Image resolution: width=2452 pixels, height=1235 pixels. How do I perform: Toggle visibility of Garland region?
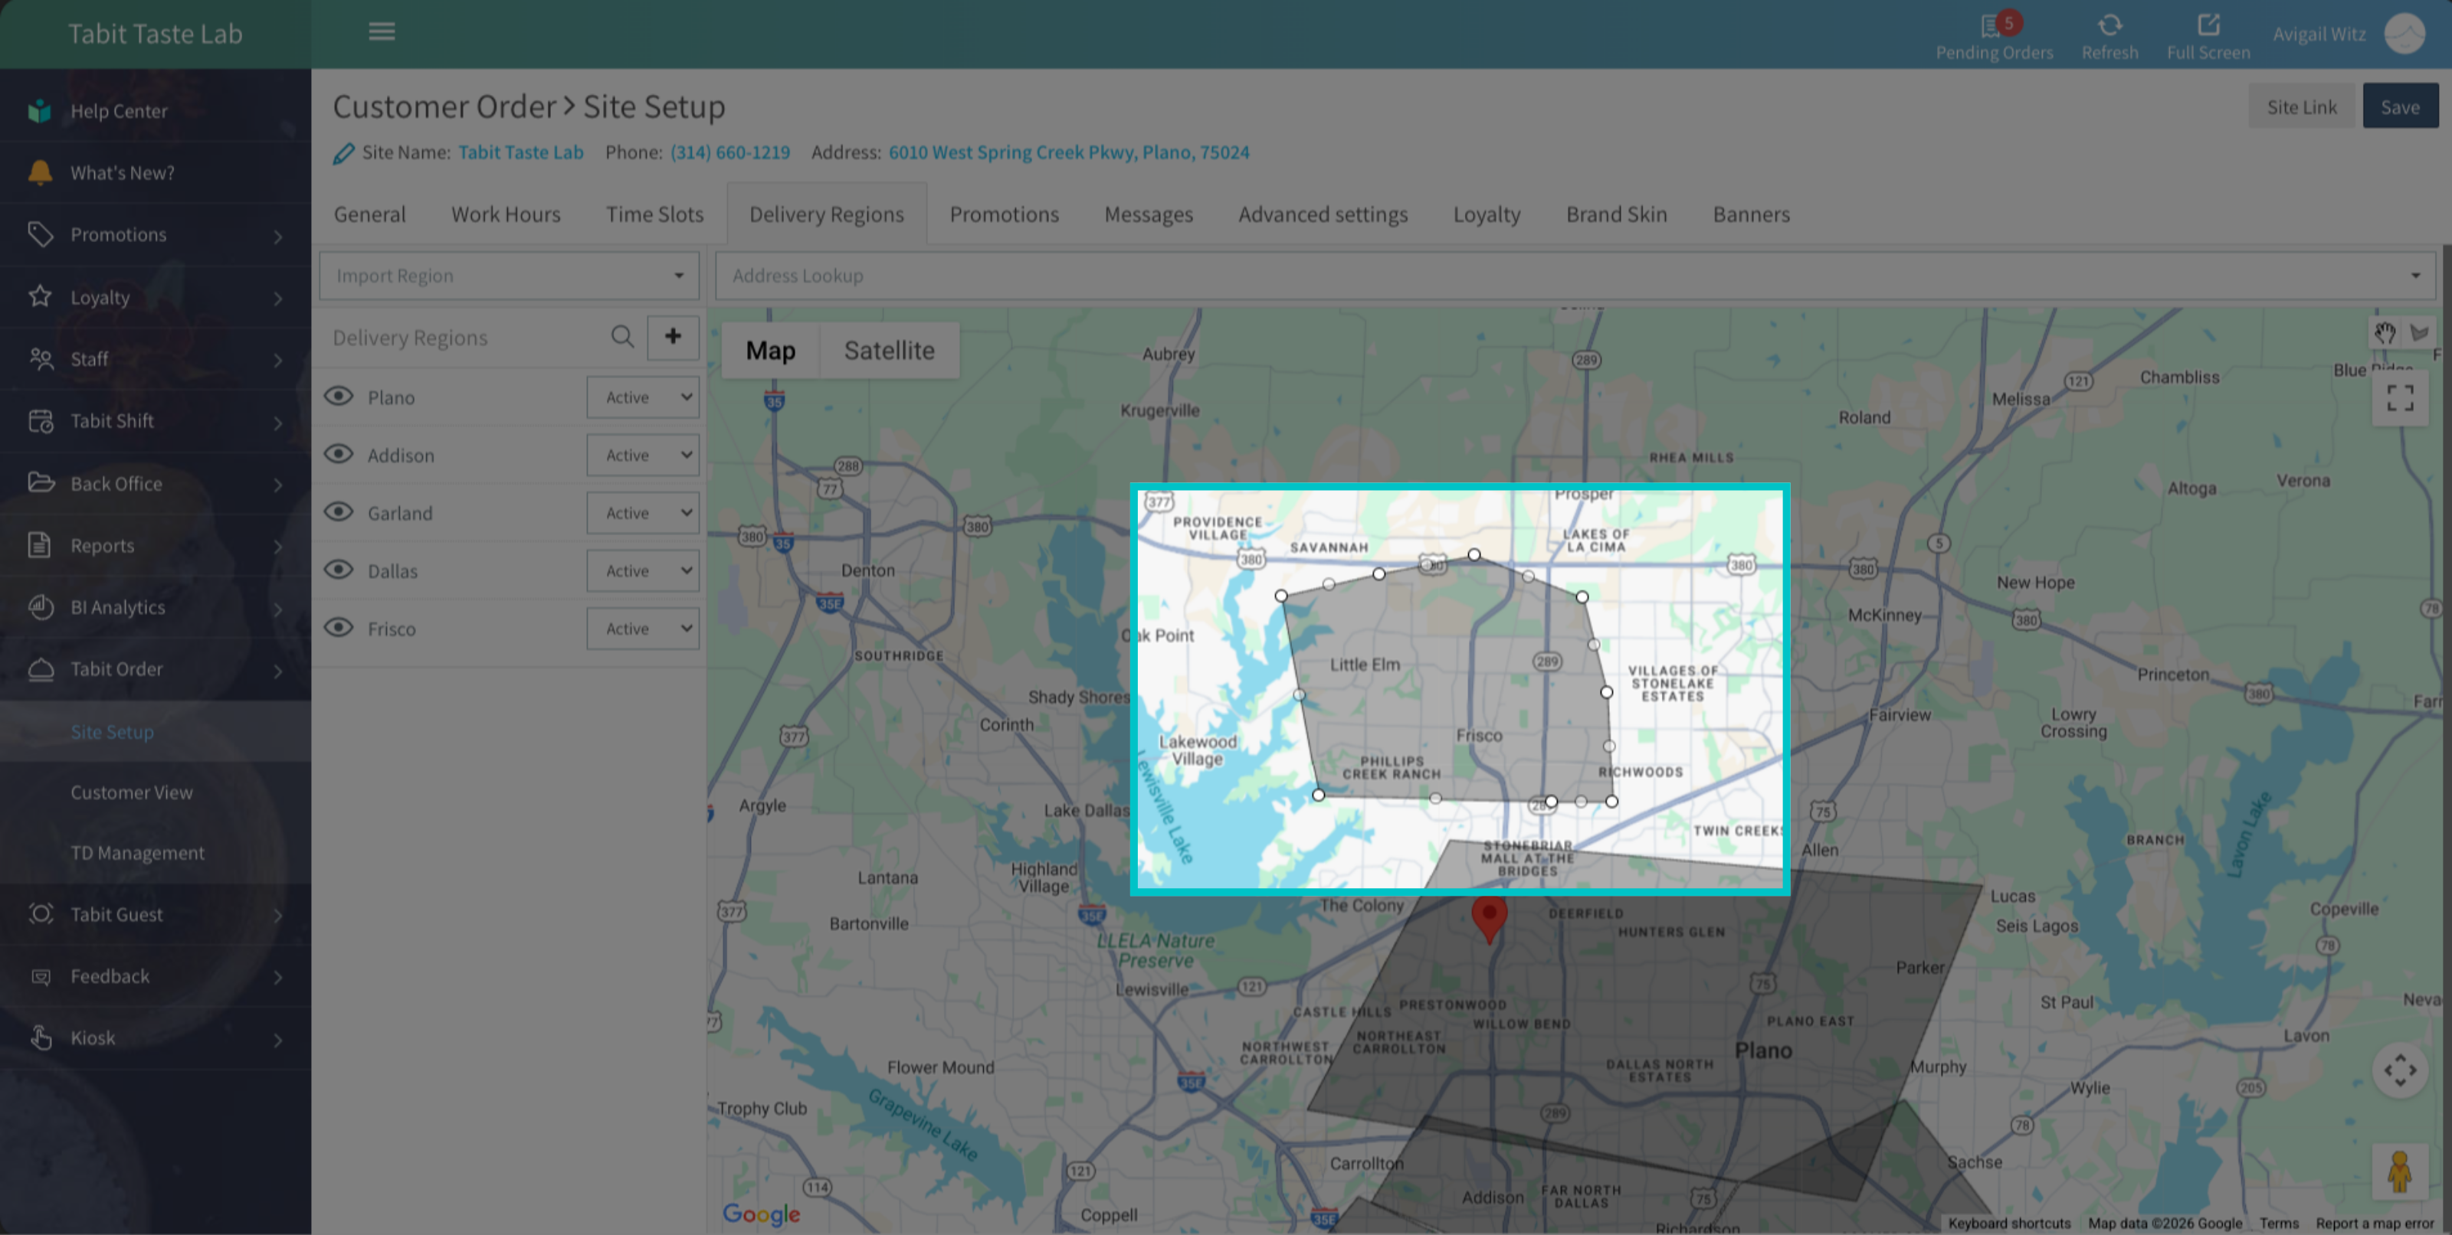point(339,512)
